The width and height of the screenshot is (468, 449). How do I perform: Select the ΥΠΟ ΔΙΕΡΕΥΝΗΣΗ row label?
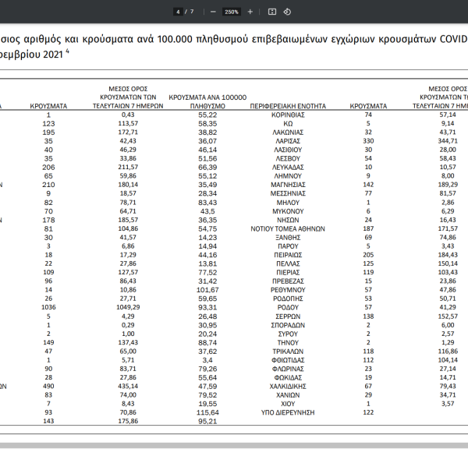(288, 412)
